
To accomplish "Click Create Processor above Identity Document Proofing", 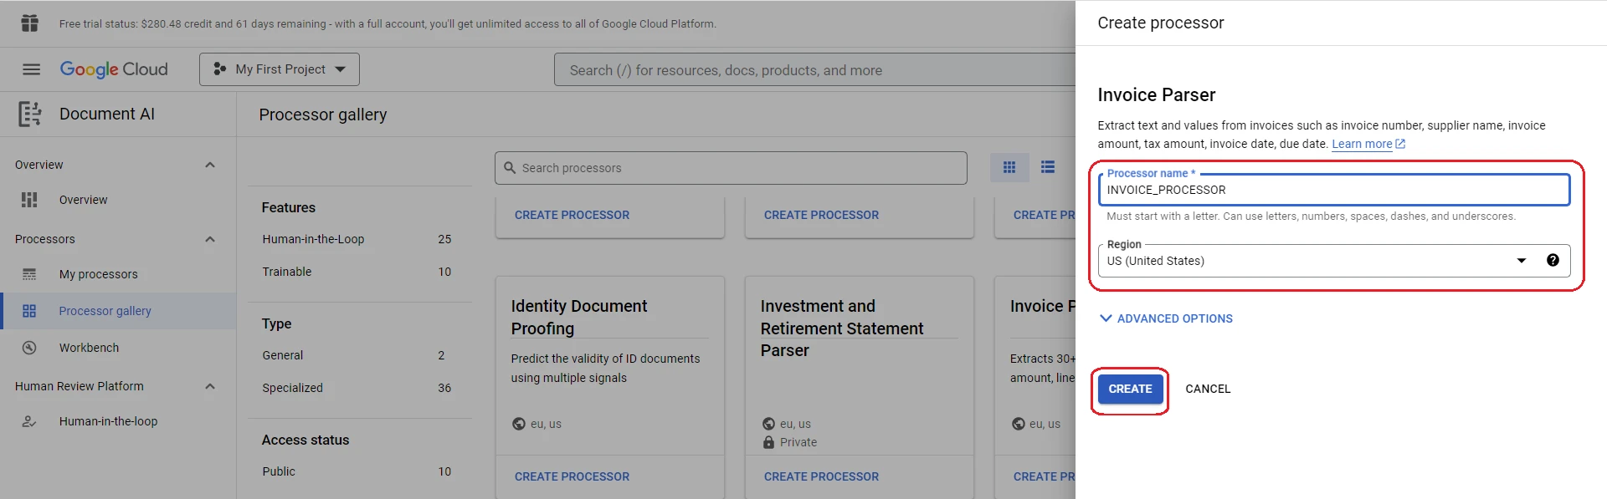I will [x=572, y=215].
